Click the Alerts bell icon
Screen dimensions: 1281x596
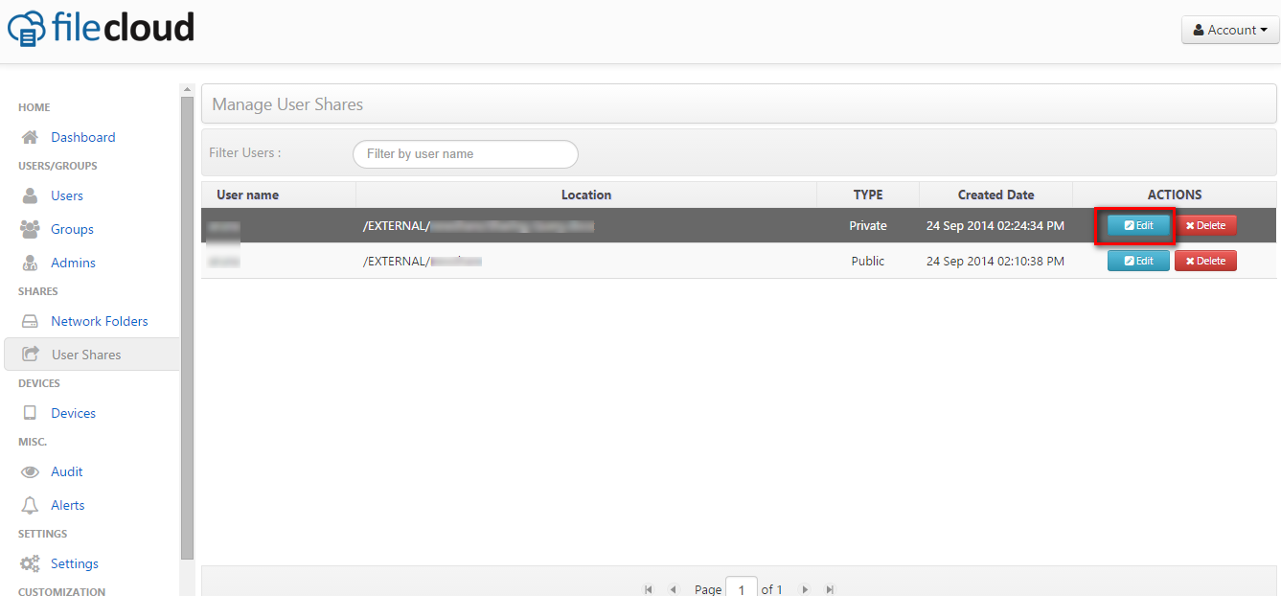tap(30, 505)
